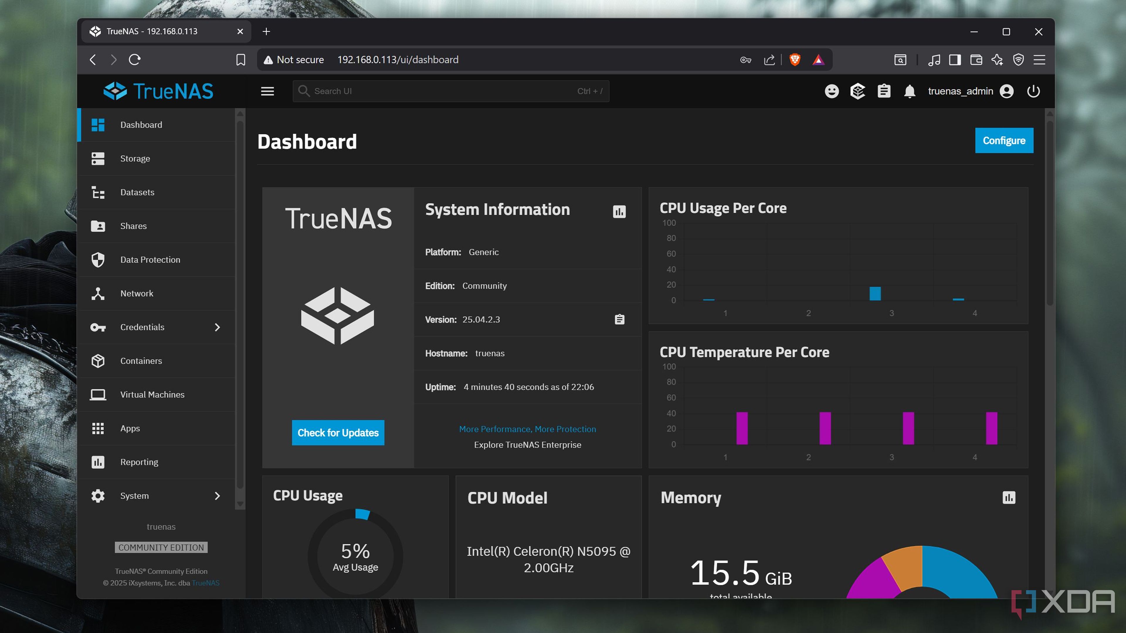Image resolution: width=1126 pixels, height=633 pixels.
Task: Reload the page in the browser
Action: click(x=135, y=59)
